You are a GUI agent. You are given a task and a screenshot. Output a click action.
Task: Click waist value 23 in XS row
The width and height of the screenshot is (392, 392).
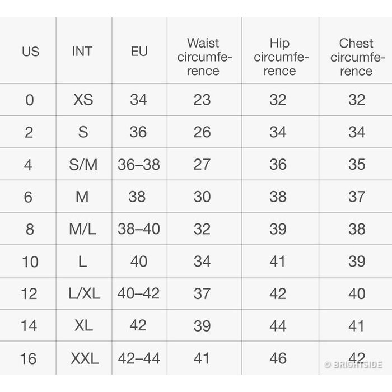tap(202, 100)
